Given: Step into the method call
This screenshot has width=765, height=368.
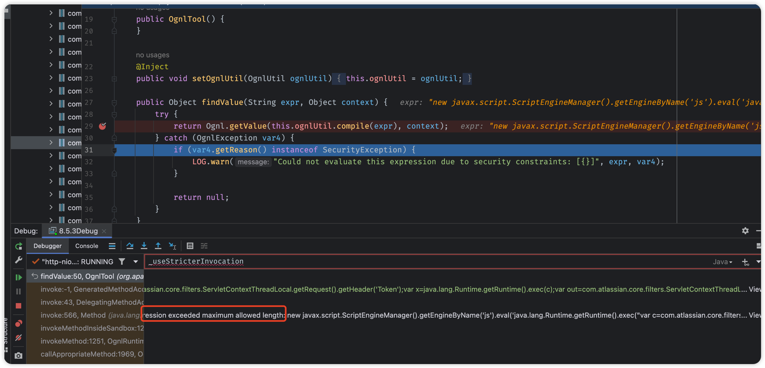Looking at the screenshot, I should click(144, 246).
